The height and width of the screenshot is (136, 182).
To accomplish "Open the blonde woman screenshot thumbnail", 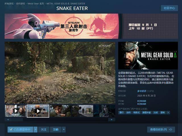I will pos(105,111).
